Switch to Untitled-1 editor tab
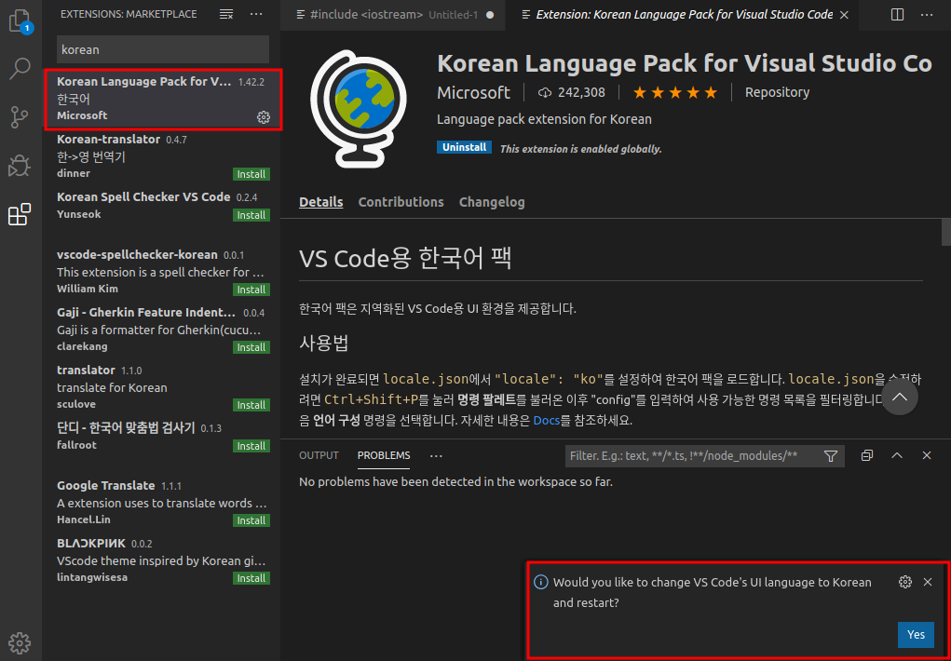This screenshot has width=951, height=661. click(393, 15)
